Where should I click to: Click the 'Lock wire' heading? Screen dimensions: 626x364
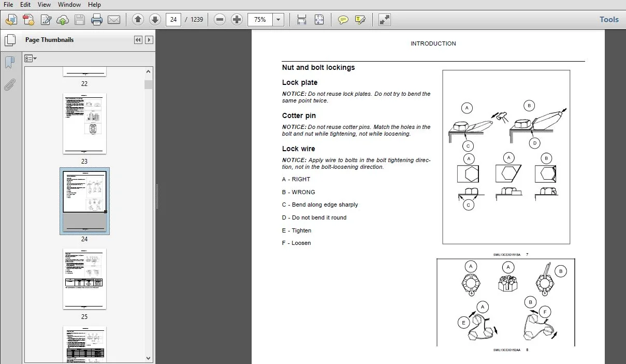point(299,149)
